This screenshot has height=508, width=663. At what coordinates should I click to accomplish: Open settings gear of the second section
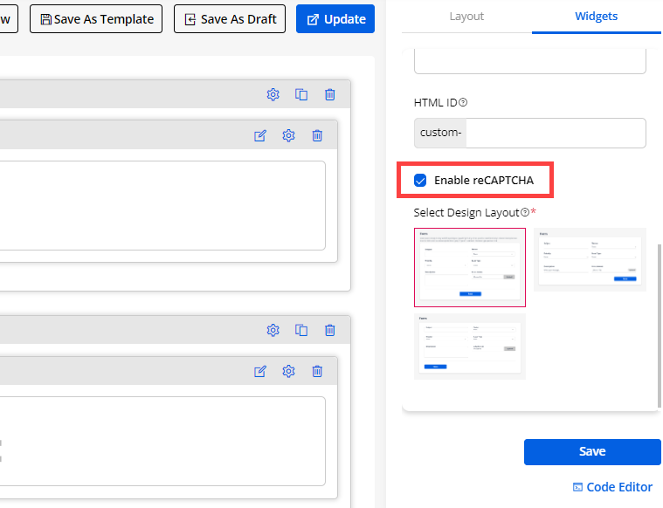tap(273, 330)
